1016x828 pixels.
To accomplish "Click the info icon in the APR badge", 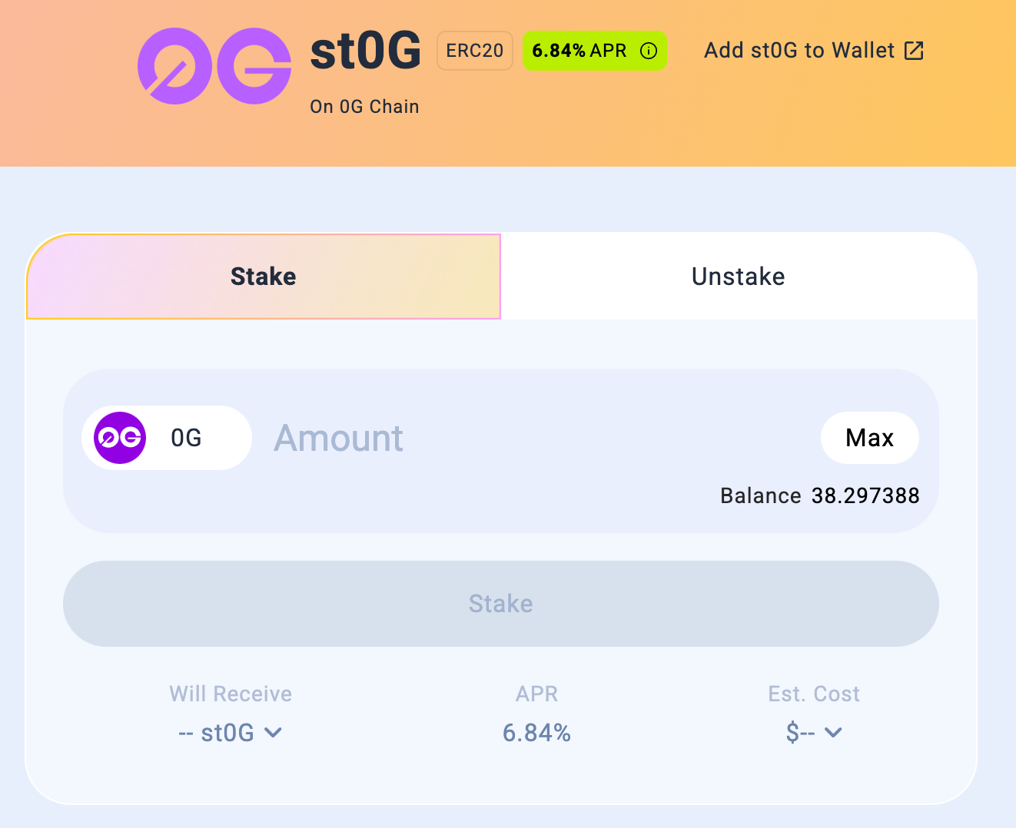I will click(649, 51).
